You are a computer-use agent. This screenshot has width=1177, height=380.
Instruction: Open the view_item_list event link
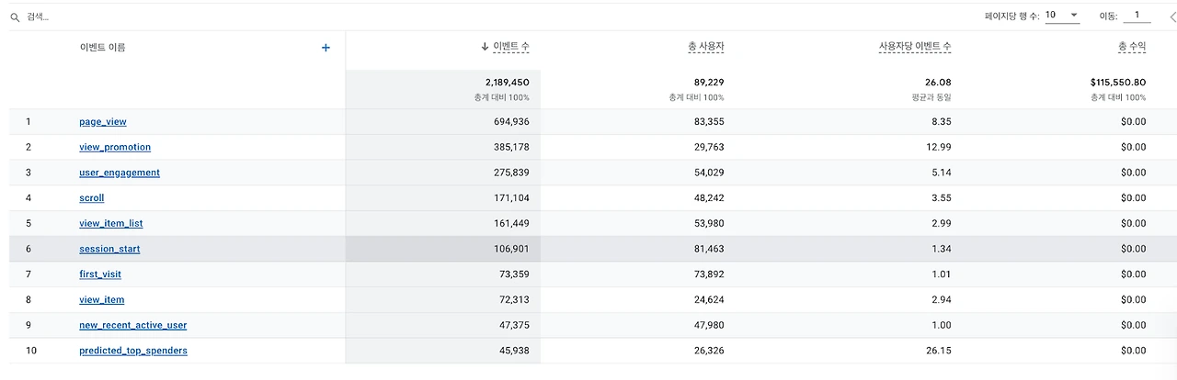click(x=111, y=223)
